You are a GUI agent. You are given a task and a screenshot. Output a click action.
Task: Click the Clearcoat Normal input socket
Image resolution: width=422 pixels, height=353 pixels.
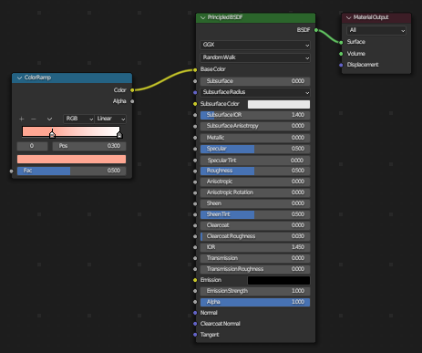pyautogui.click(x=195, y=324)
